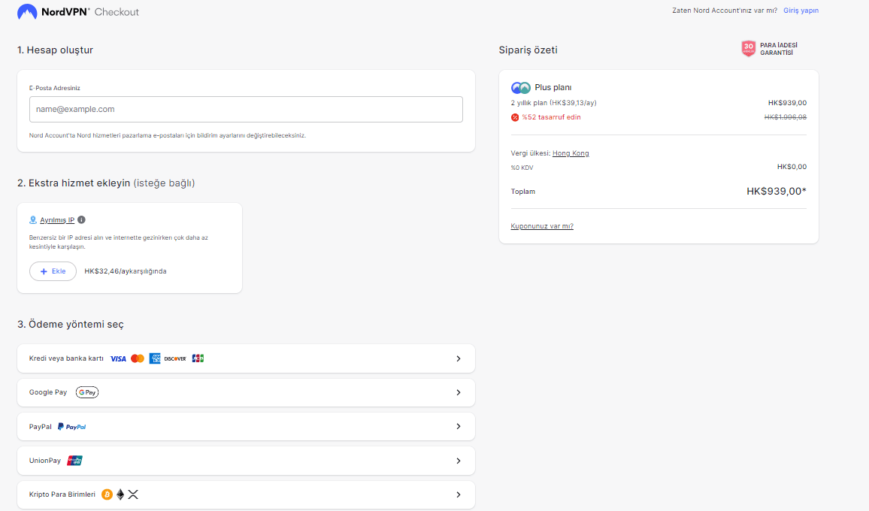This screenshot has width=869, height=511.
Task: Click the PayPal logo icon
Action: [x=72, y=427]
